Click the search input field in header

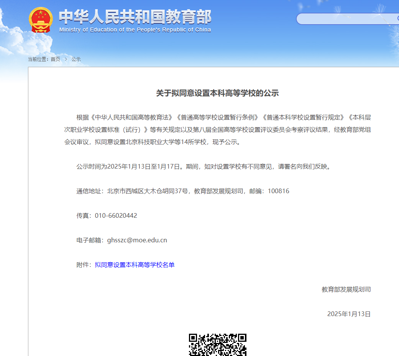[x=348, y=19]
